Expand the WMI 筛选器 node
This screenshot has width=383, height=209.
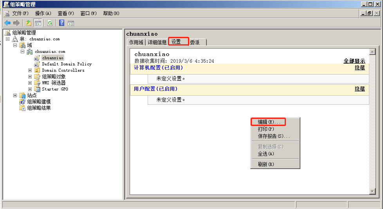(x=30, y=83)
